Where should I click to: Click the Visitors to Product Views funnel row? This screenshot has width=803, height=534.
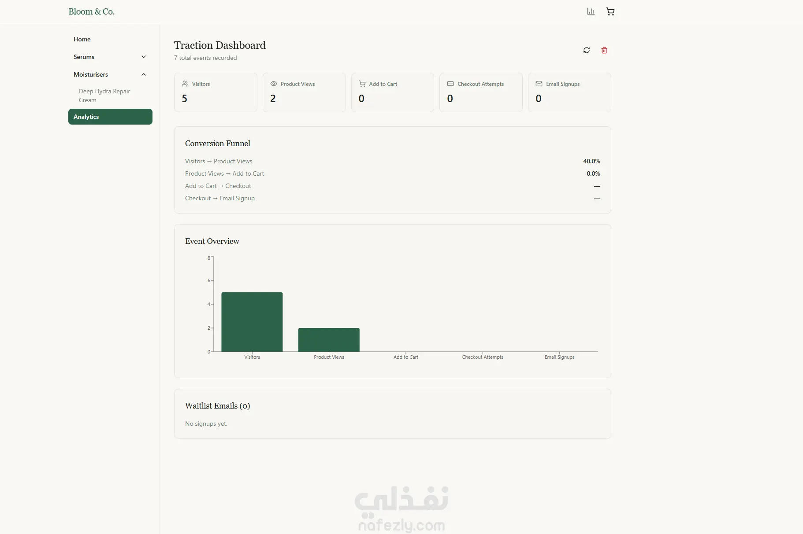tap(392, 161)
